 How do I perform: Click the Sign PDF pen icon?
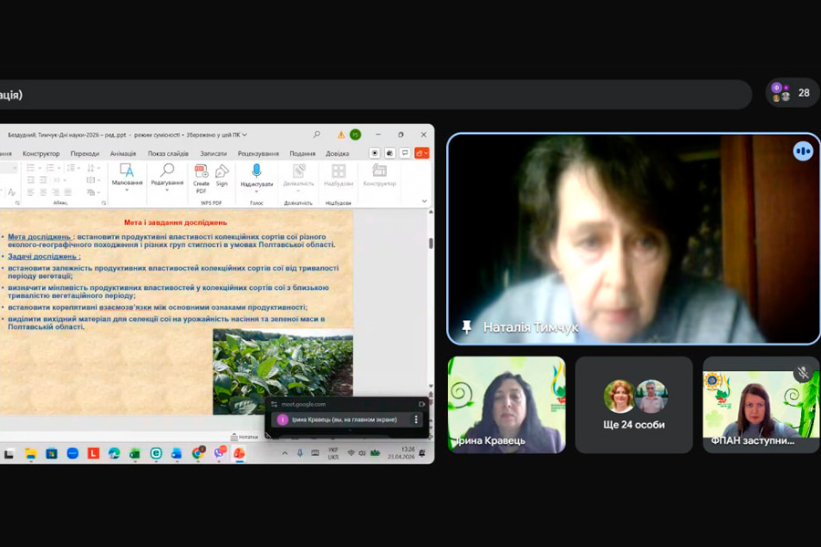(222, 176)
